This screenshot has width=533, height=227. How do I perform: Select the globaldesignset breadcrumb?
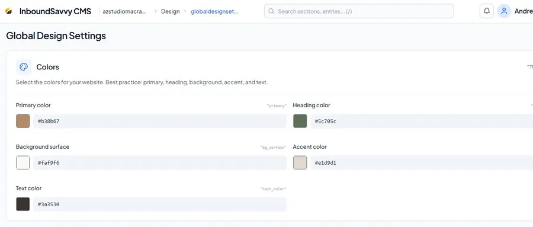[214, 11]
